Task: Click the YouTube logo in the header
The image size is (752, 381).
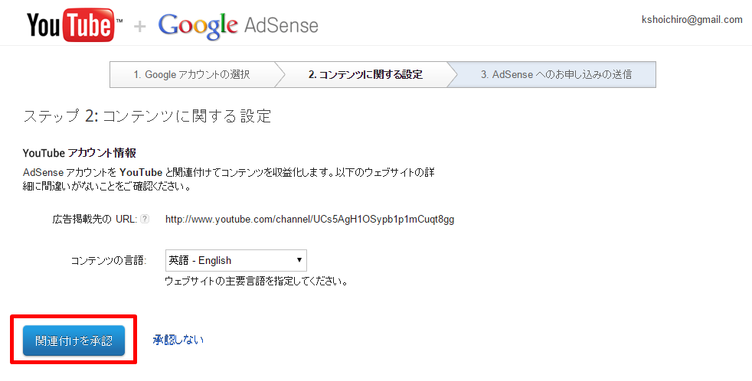Action: point(74,24)
